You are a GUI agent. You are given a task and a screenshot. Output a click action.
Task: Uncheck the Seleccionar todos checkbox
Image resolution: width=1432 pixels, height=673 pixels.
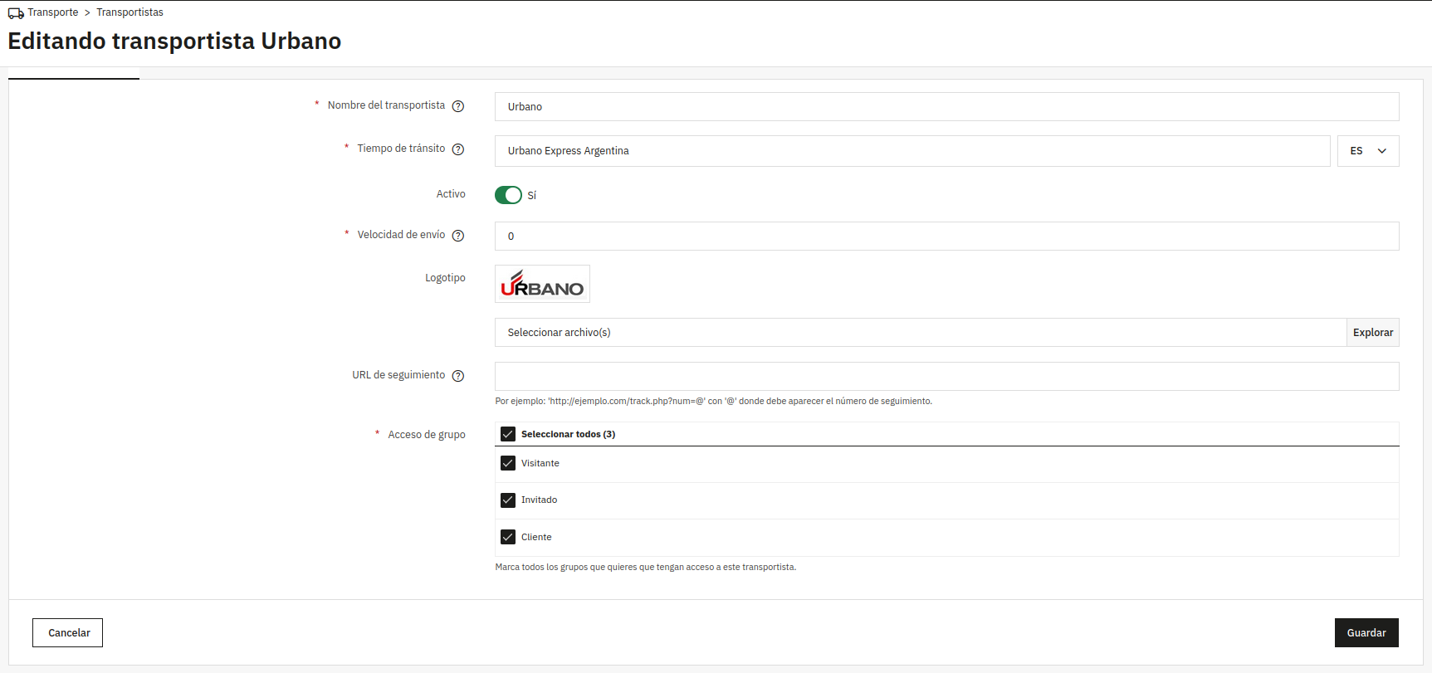[x=508, y=434]
